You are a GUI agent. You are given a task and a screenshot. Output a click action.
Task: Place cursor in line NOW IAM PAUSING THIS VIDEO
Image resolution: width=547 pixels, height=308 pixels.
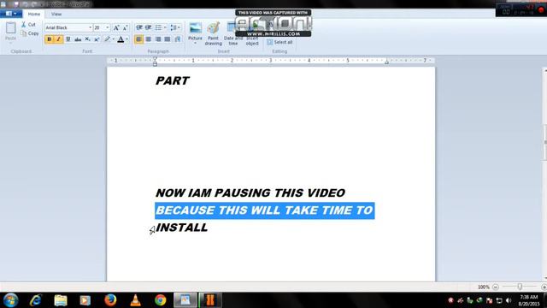[x=250, y=192]
